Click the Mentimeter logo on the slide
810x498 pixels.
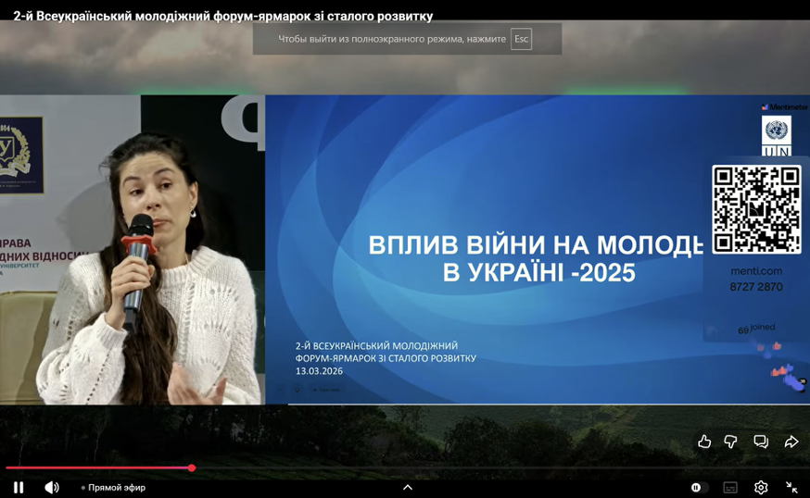[784, 107]
